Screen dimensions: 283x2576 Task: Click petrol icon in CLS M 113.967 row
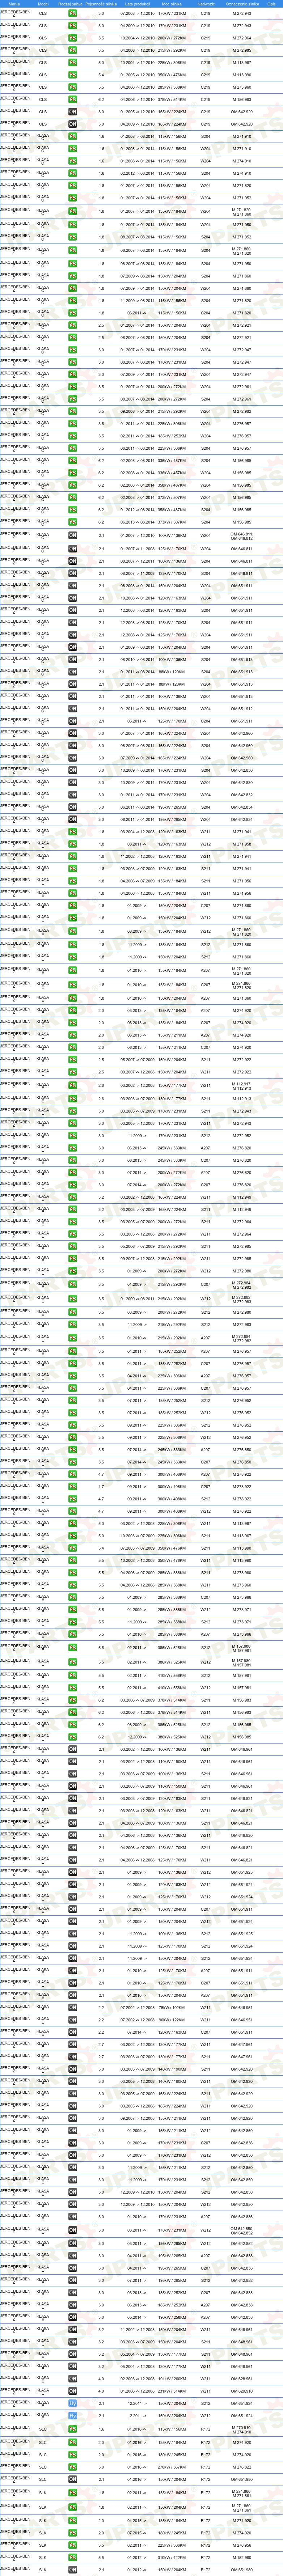point(72,62)
